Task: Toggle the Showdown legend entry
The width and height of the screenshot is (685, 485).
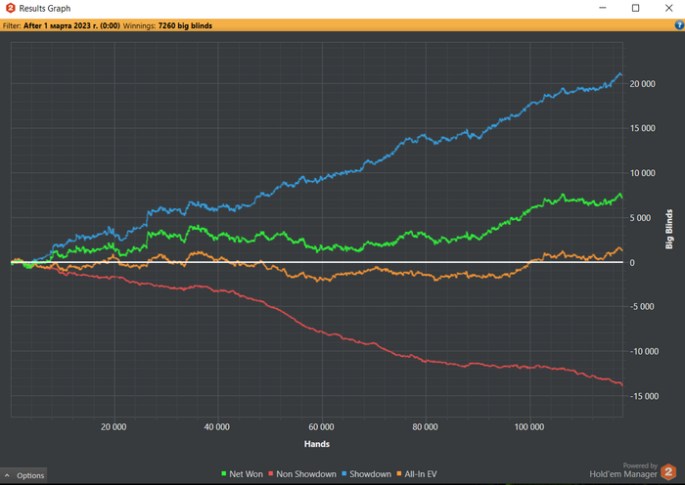Action: (367, 474)
